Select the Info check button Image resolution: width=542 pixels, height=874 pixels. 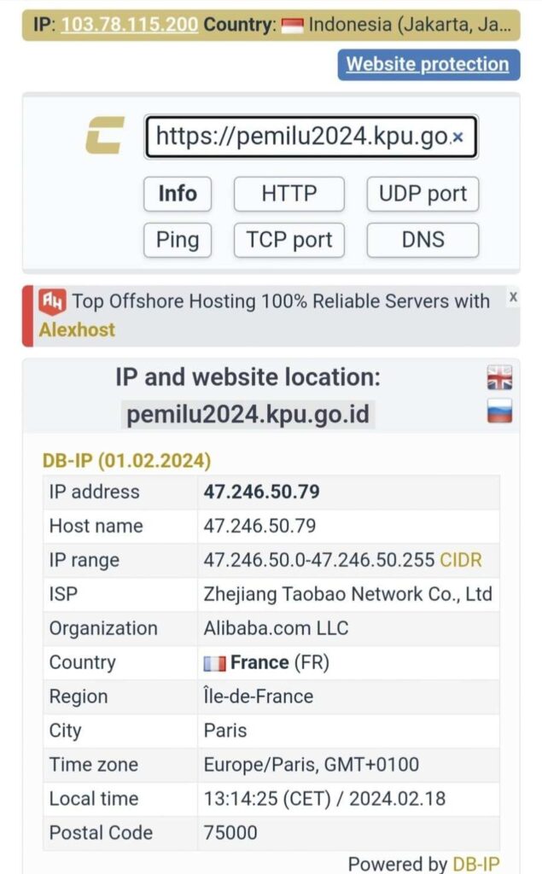178,194
